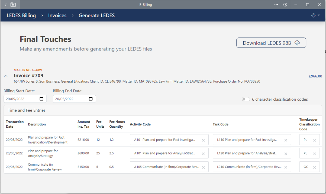326x194 pixels.
Task: Remove OC timekeeper classification code
Action: [x=314, y=167]
